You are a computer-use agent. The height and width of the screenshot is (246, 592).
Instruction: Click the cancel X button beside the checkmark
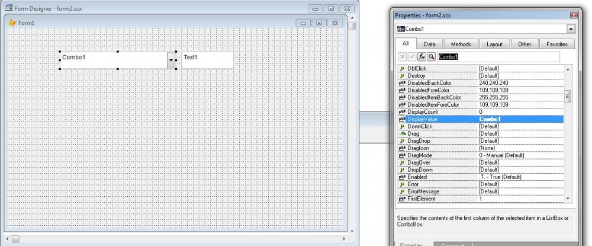click(x=403, y=57)
